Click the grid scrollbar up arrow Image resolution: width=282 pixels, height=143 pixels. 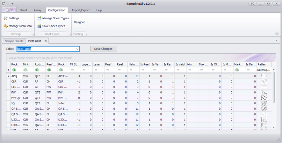point(274,69)
